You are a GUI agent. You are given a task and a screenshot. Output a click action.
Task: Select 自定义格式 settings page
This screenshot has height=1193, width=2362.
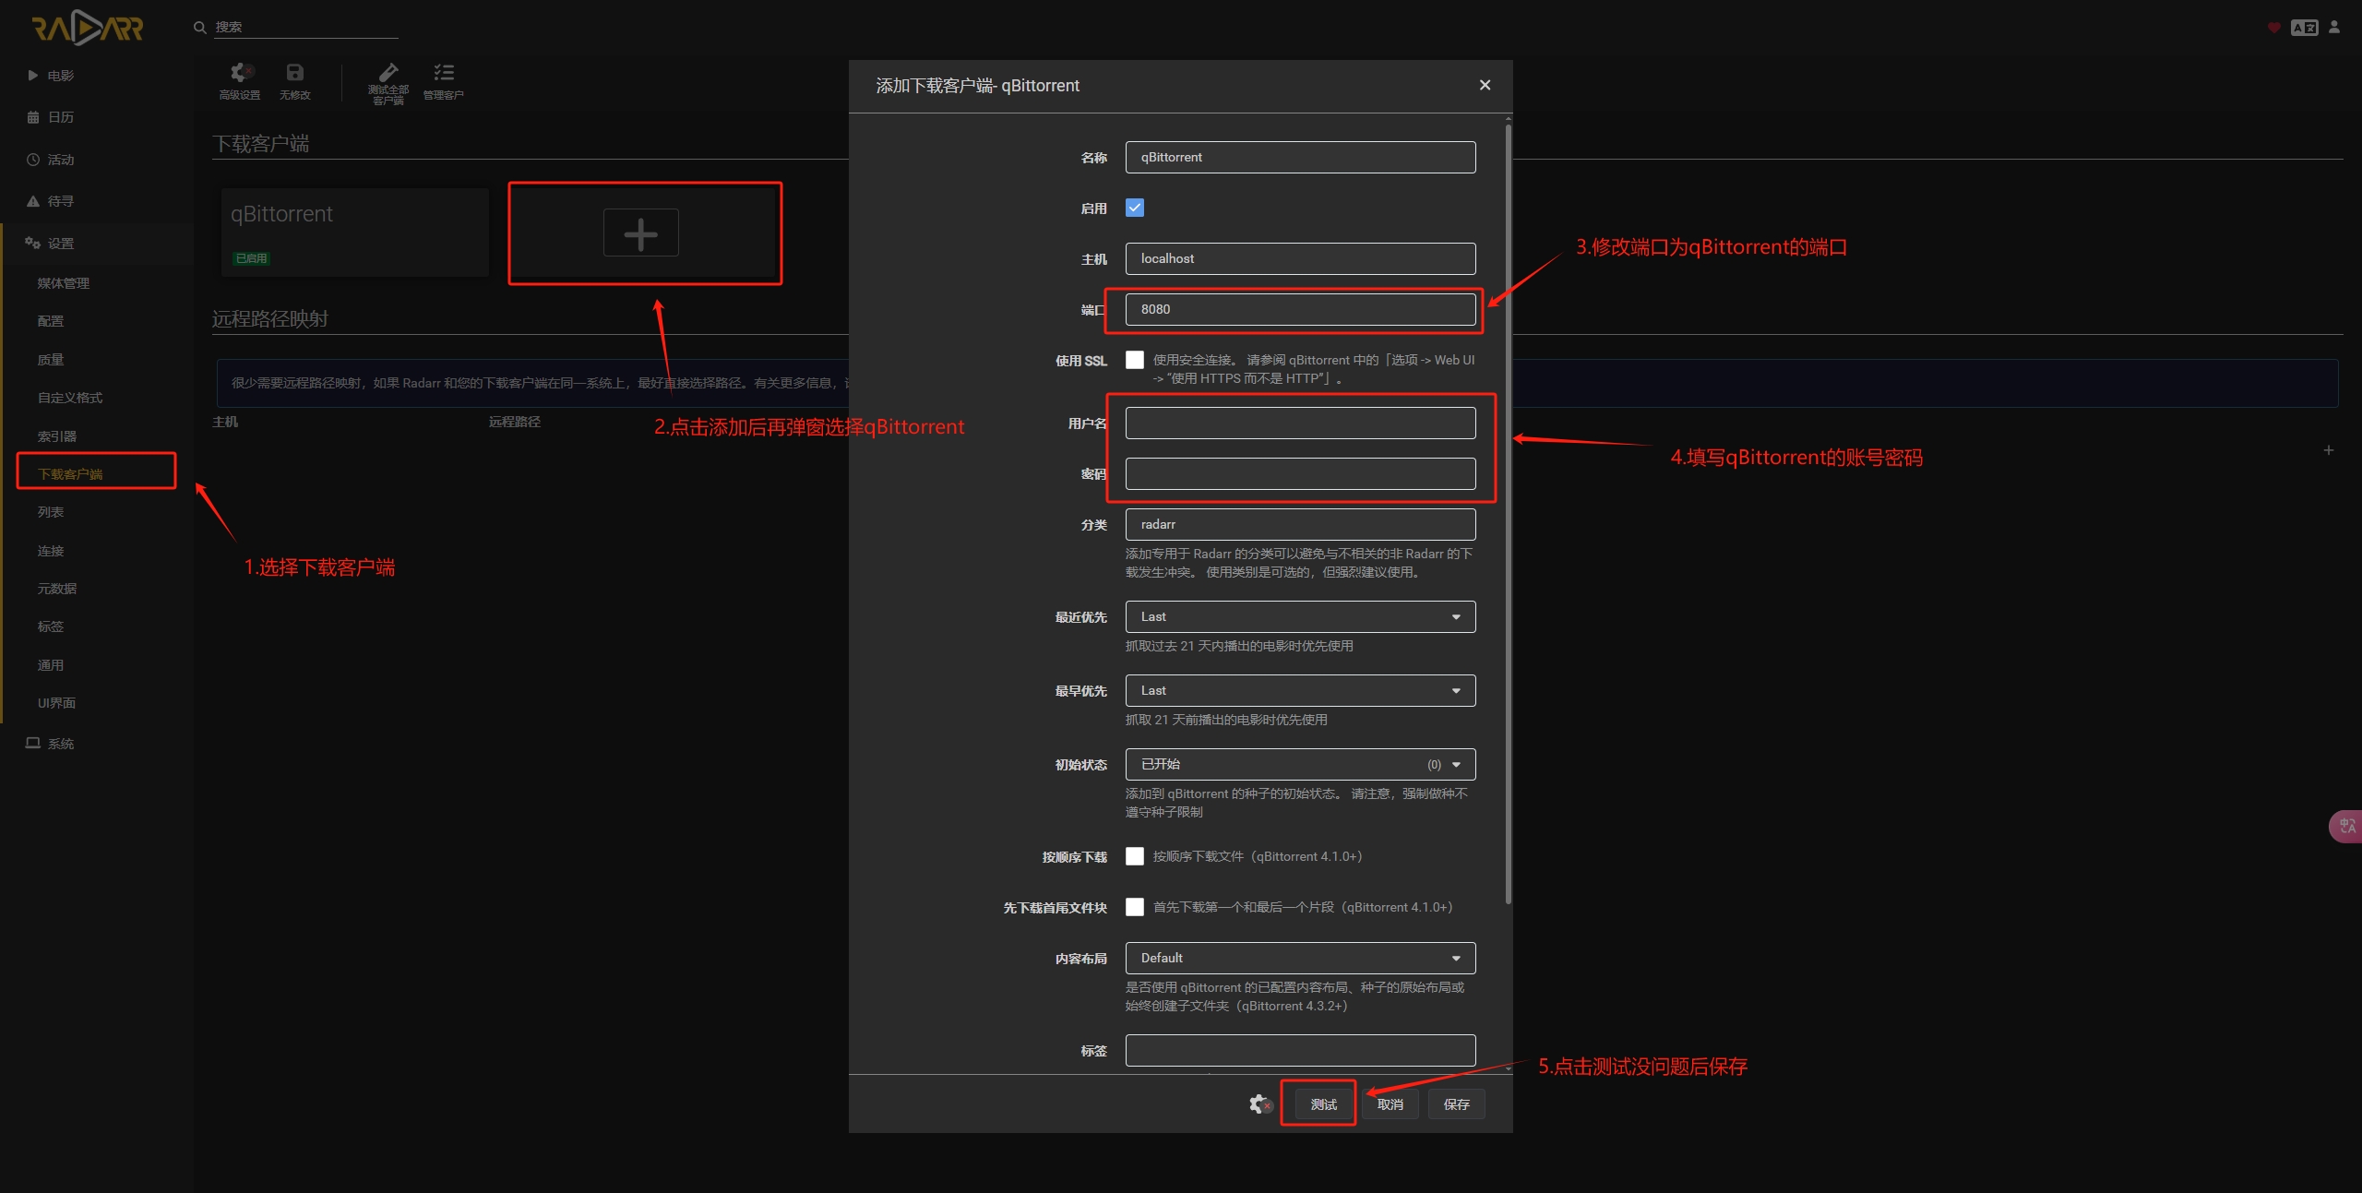pyautogui.click(x=70, y=398)
